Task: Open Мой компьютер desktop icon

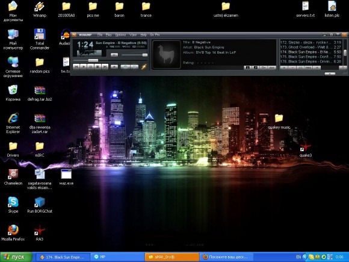Action: click(13, 39)
